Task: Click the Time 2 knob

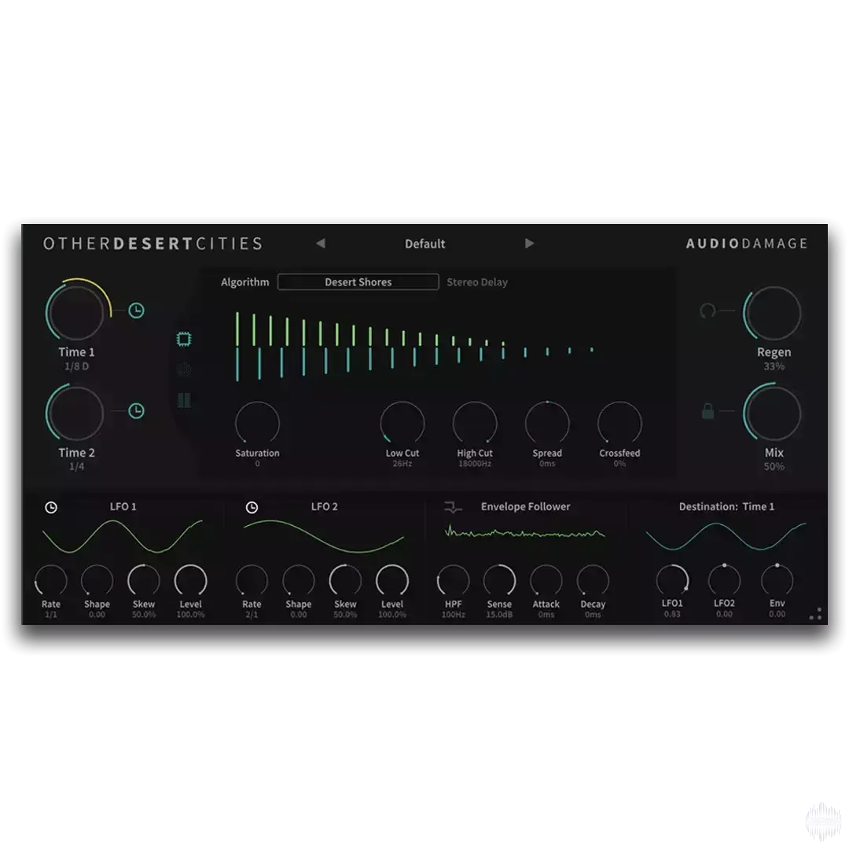Action: [x=75, y=413]
